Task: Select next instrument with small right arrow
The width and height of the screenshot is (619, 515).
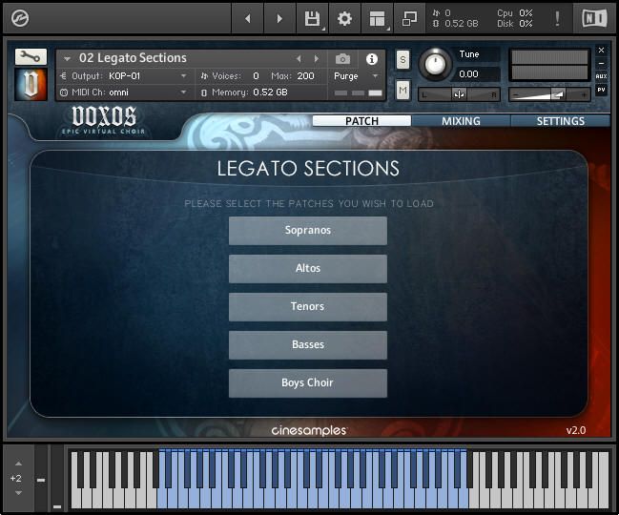Action: click(x=317, y=59)
